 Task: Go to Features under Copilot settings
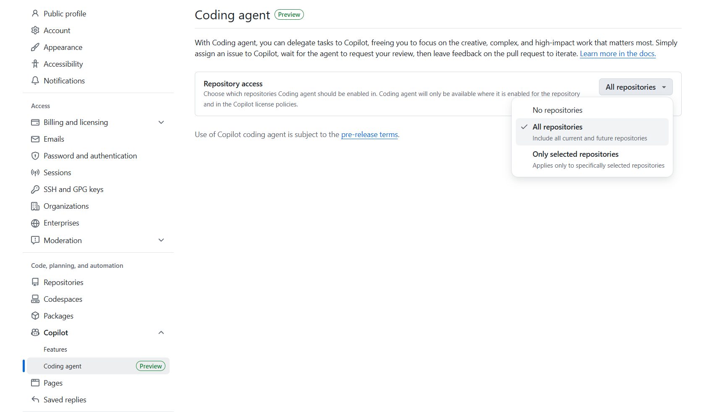[55, 349]
